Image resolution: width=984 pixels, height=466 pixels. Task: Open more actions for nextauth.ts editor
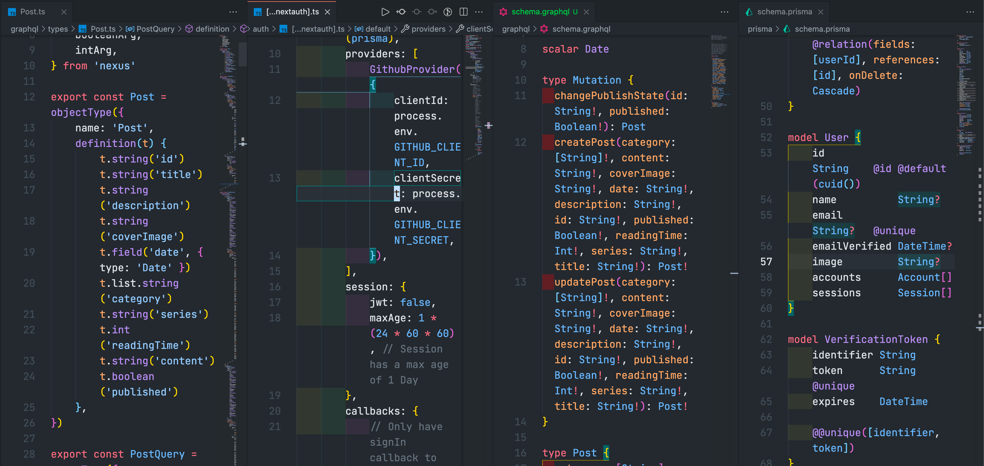(x=479, y=12)
